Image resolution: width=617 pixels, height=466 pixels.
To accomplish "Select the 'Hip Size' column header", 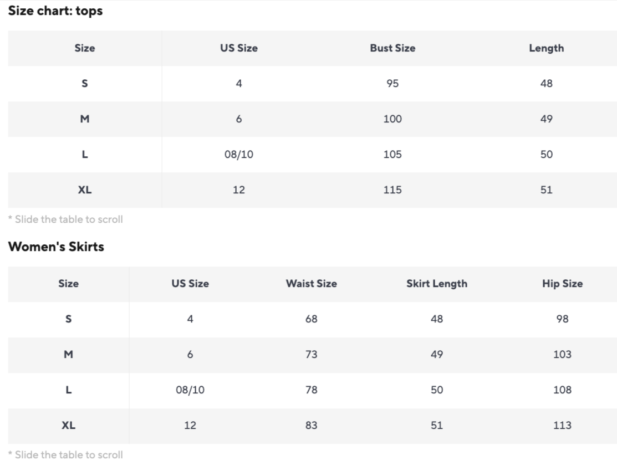I will (562, 284).
